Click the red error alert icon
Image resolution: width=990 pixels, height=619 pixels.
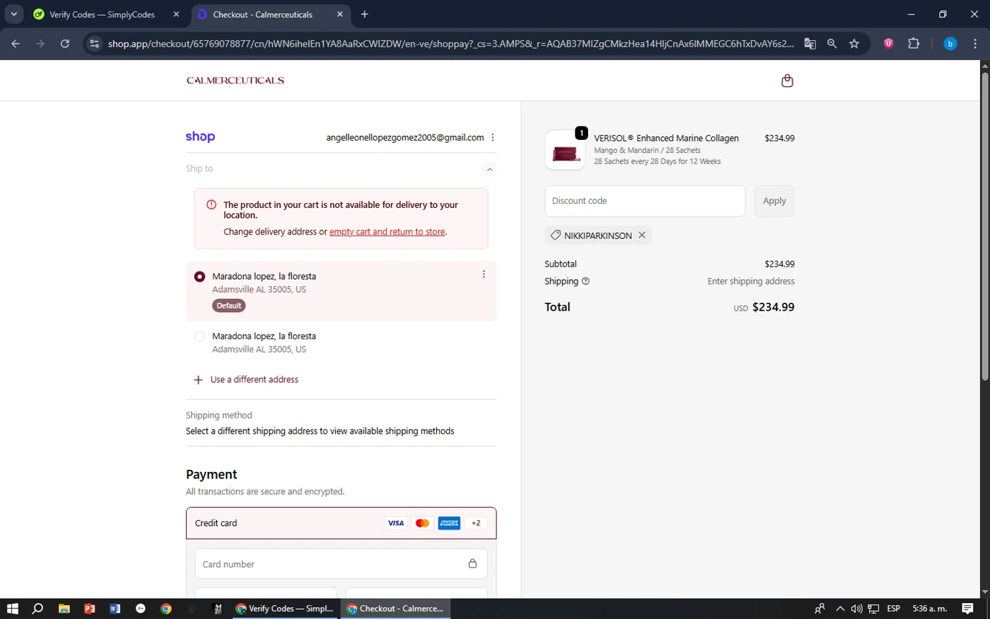[x=211, y=205]
